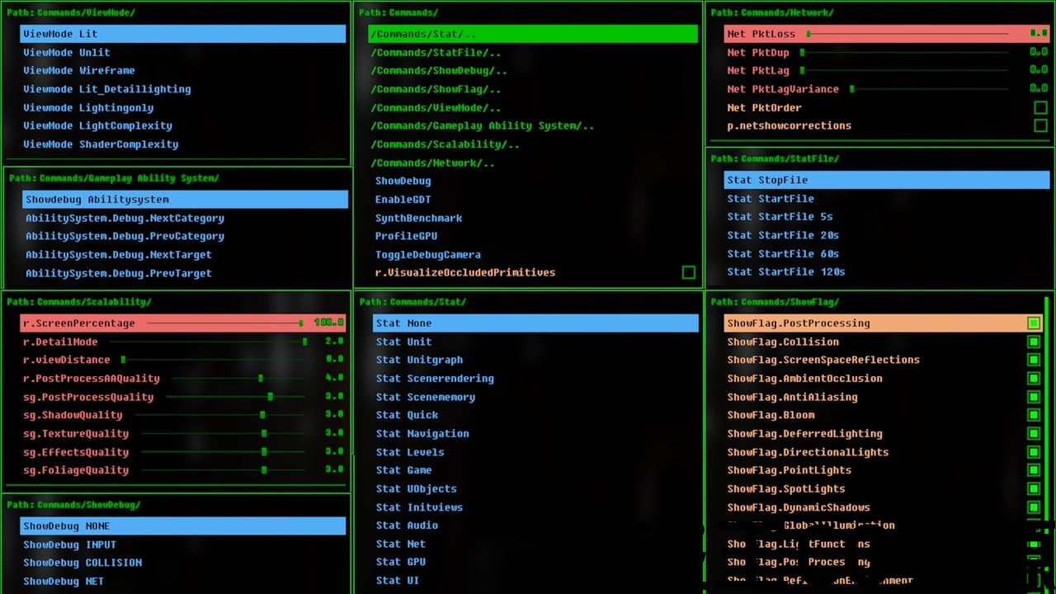Image resolution: width=1056 pixels, height=594 pixels.
Task: Enable the p.netshowcorrections checkbox
Action: 1040,126
